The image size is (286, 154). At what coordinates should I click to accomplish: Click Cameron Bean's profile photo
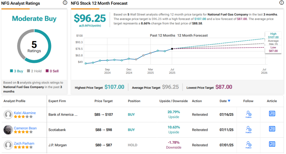click(x=8, y=130)
